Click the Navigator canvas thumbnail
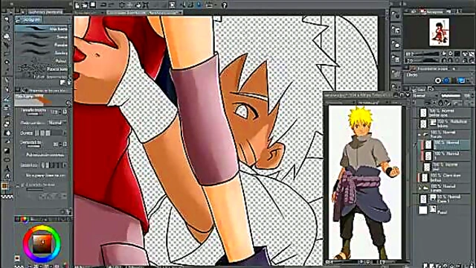Screen dimensions: 476x268 coord(440,32)
